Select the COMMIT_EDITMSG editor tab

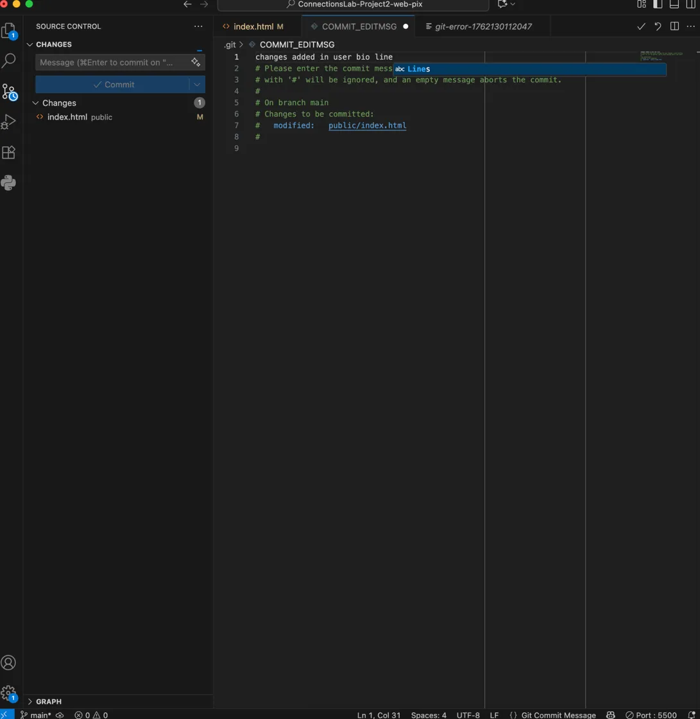359,26
